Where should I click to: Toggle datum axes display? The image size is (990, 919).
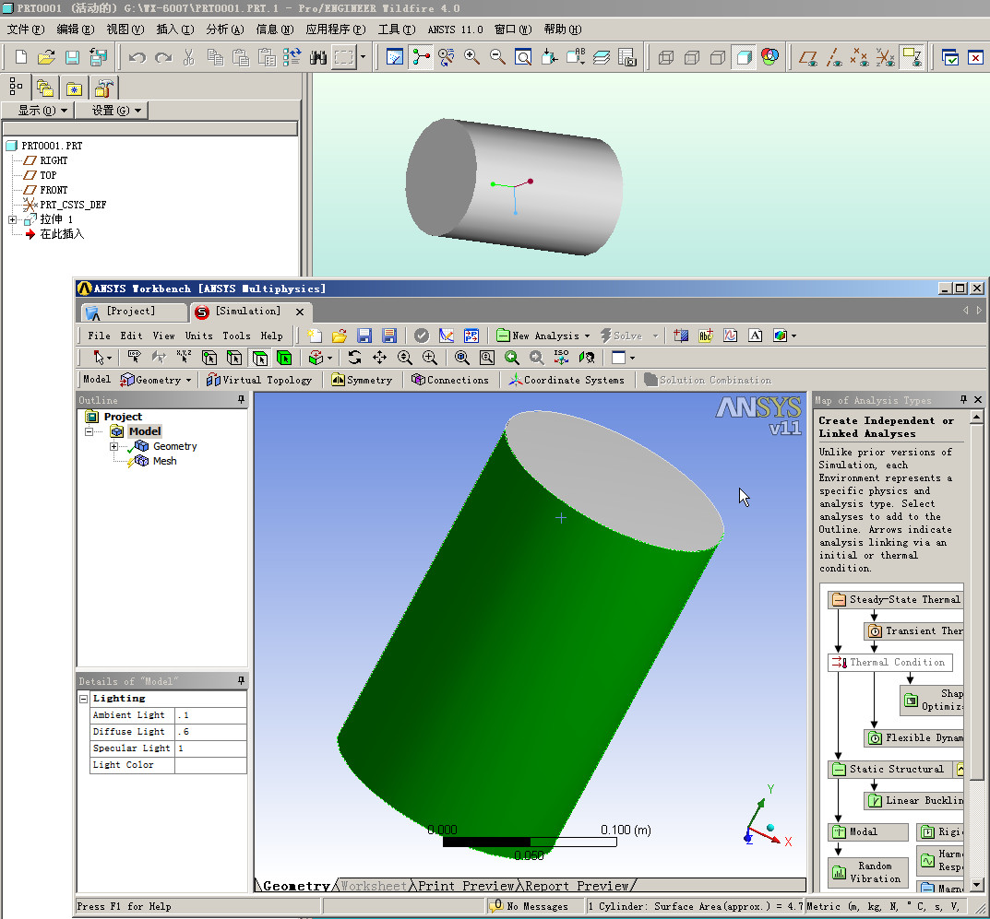click(x=834, y=57)
